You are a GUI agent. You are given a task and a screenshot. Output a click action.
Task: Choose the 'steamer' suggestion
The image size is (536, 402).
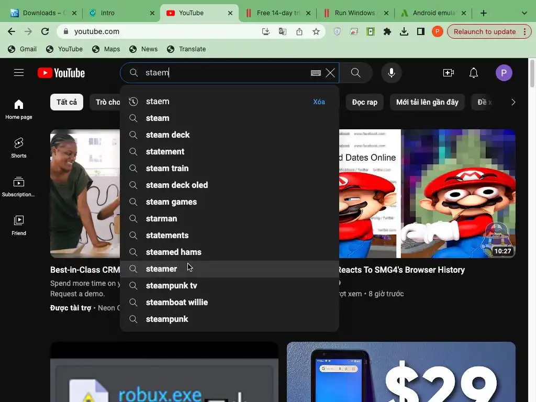229,269
